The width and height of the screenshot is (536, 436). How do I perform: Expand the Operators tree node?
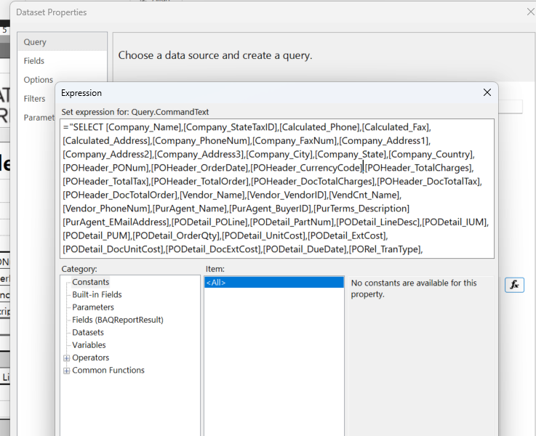(67, 358)
